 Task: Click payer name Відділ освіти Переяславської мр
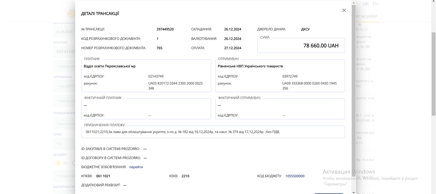[x=110, y=66]
